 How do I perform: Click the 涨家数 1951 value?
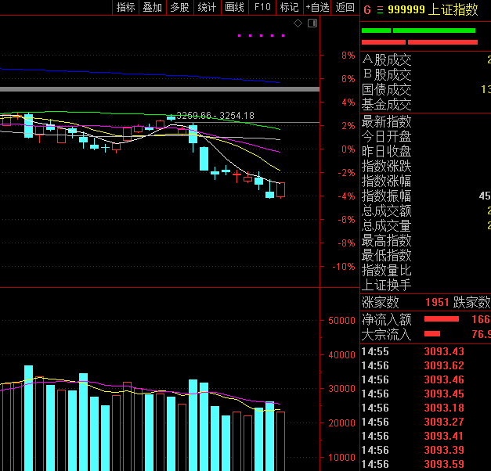[x=437, y=302]
